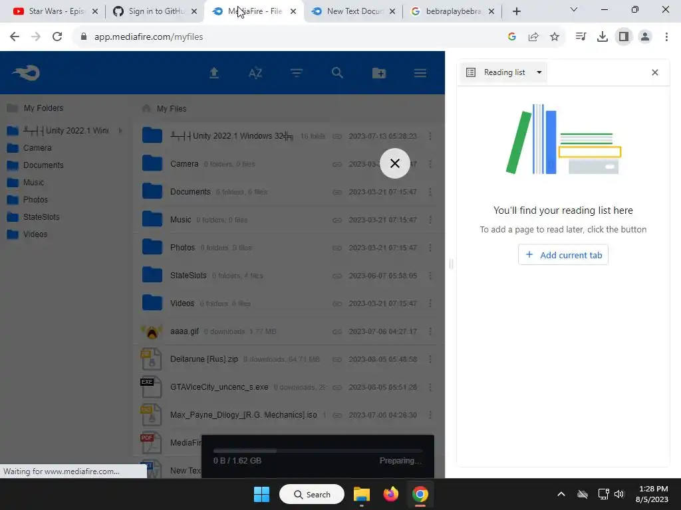Open more options for Music folder row

pyautogui.click(x=430, y=220)
